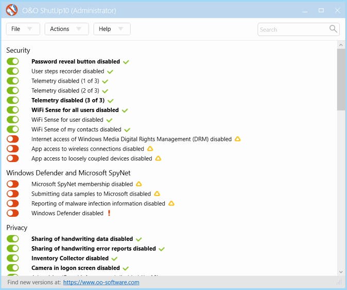The height and width of the screenshot is (290, 347).
Task: Click red exclamation mark beside Windows Defender disabled
Action: pos(109,213)
